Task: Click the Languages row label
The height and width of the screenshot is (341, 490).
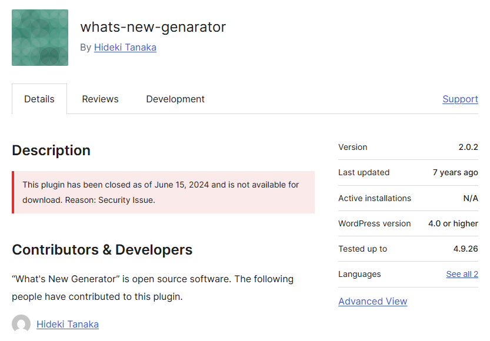Action: point(359,274)
